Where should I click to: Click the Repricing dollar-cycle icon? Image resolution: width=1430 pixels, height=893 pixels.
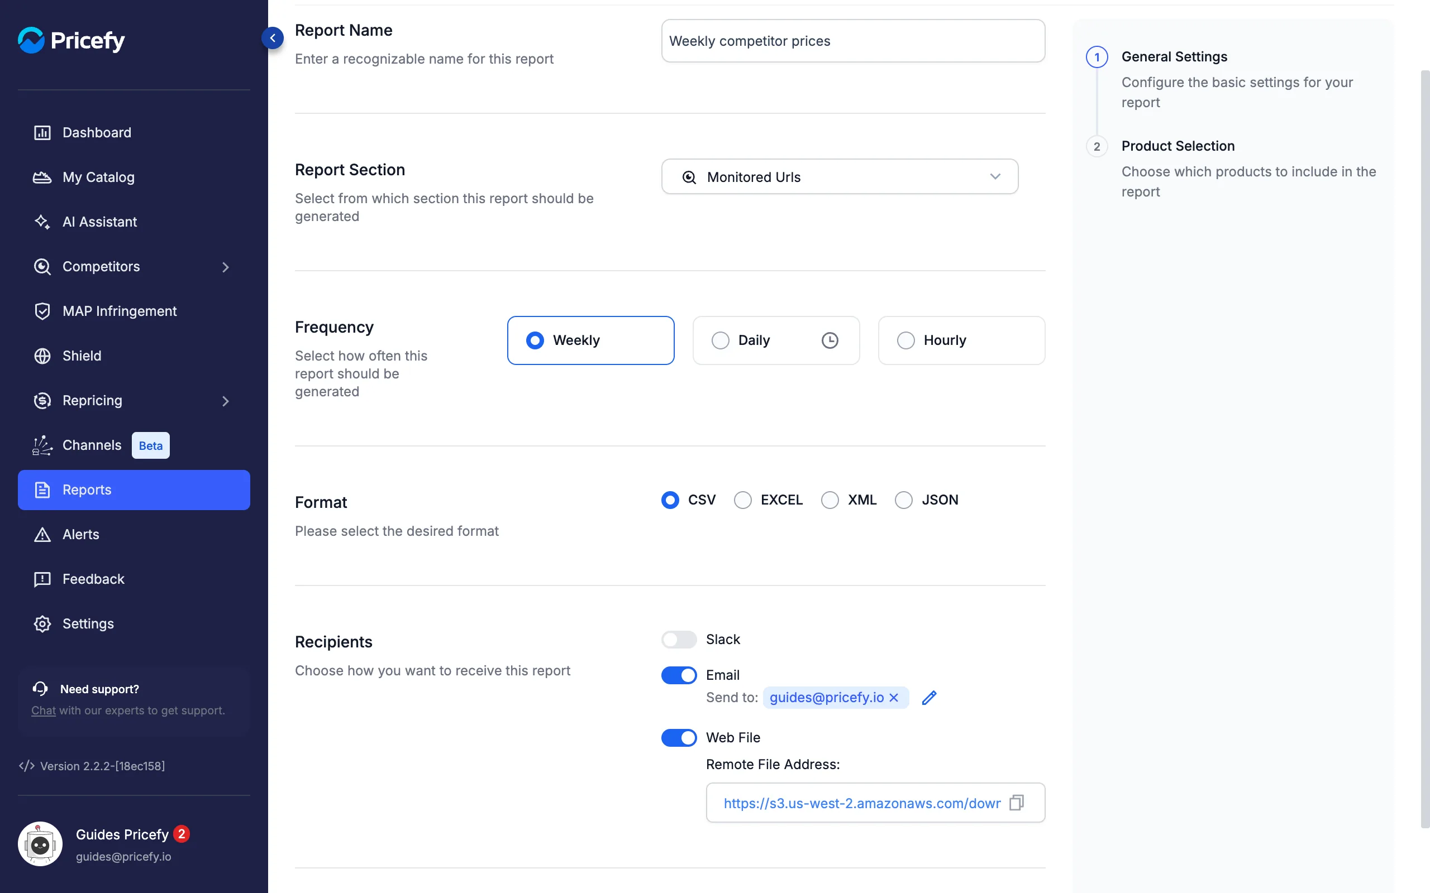click(42, 400)
